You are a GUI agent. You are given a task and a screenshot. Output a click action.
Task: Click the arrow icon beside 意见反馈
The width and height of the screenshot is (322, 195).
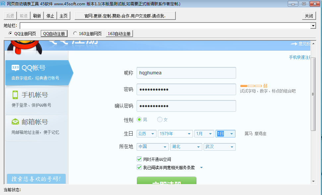[294, 44]
